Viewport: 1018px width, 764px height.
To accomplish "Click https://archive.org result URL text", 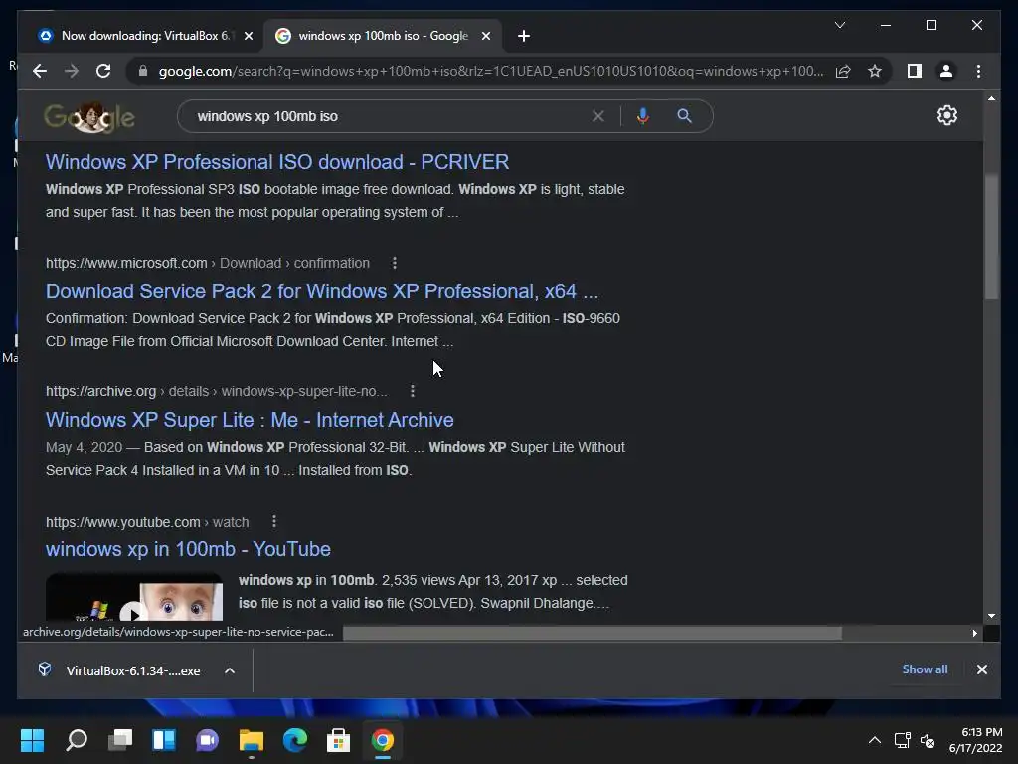I will pyautogui.click(x=100, y=391).
